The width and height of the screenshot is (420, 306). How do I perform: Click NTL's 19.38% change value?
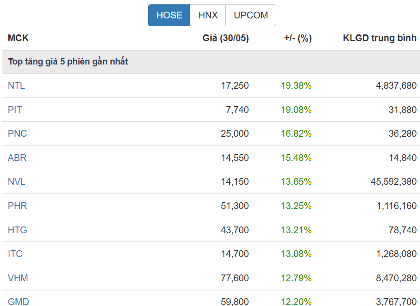(x=296, y=86)
